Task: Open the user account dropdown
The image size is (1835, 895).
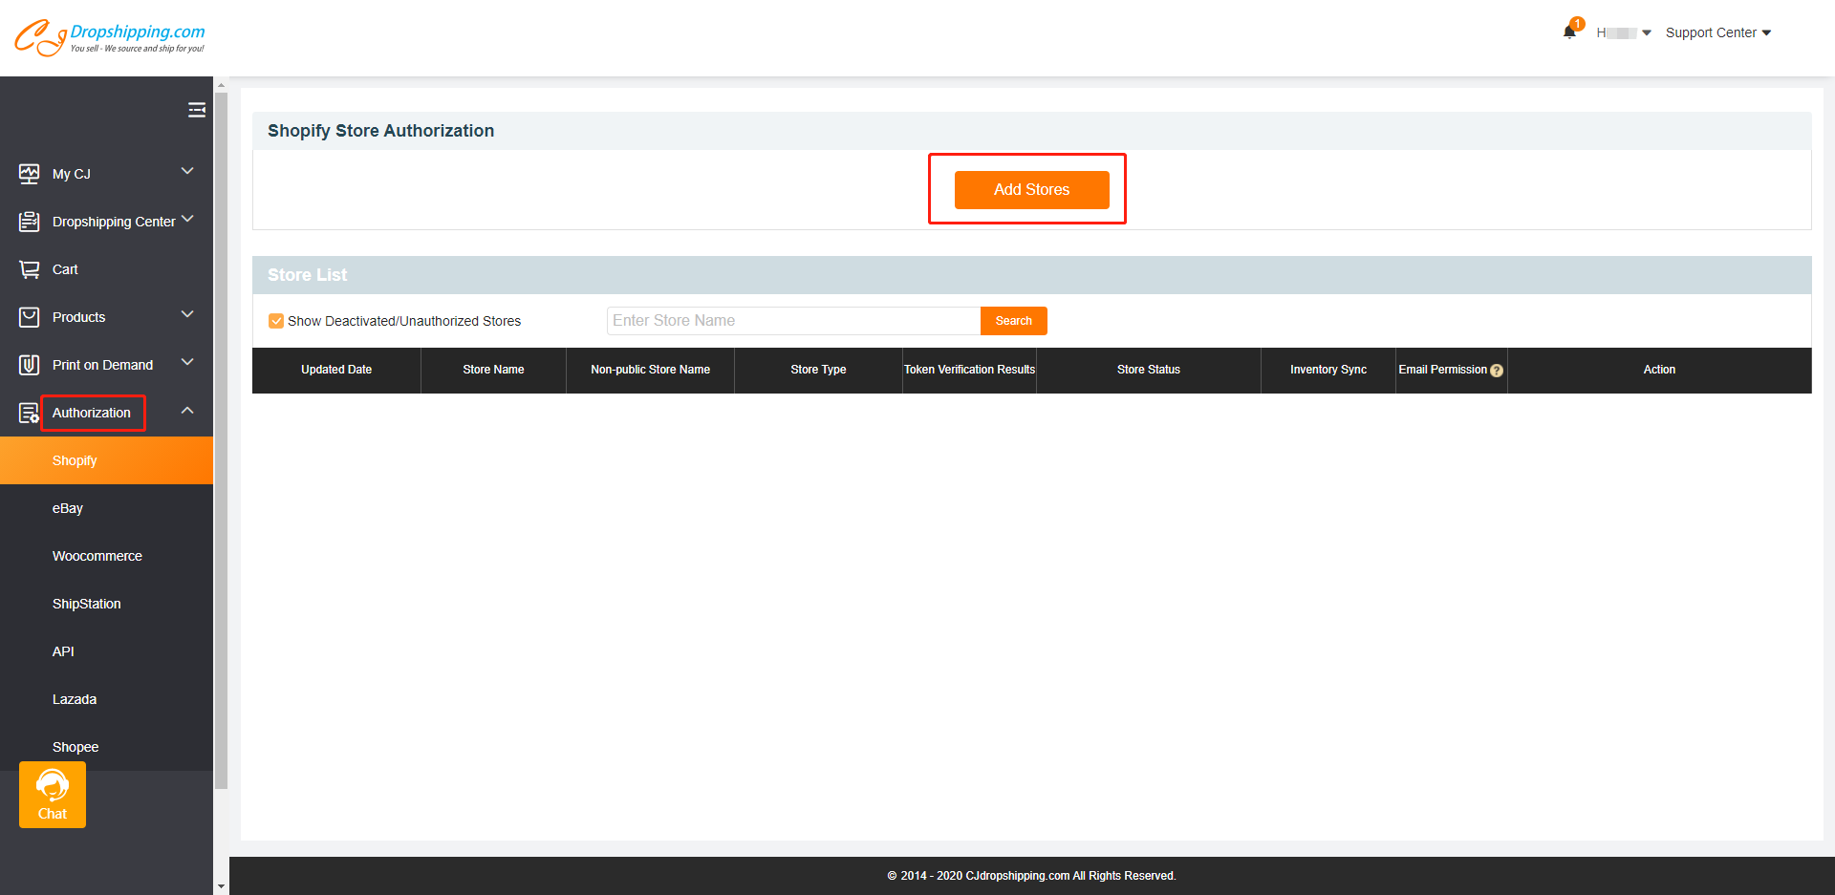Action: point(1623,32)
